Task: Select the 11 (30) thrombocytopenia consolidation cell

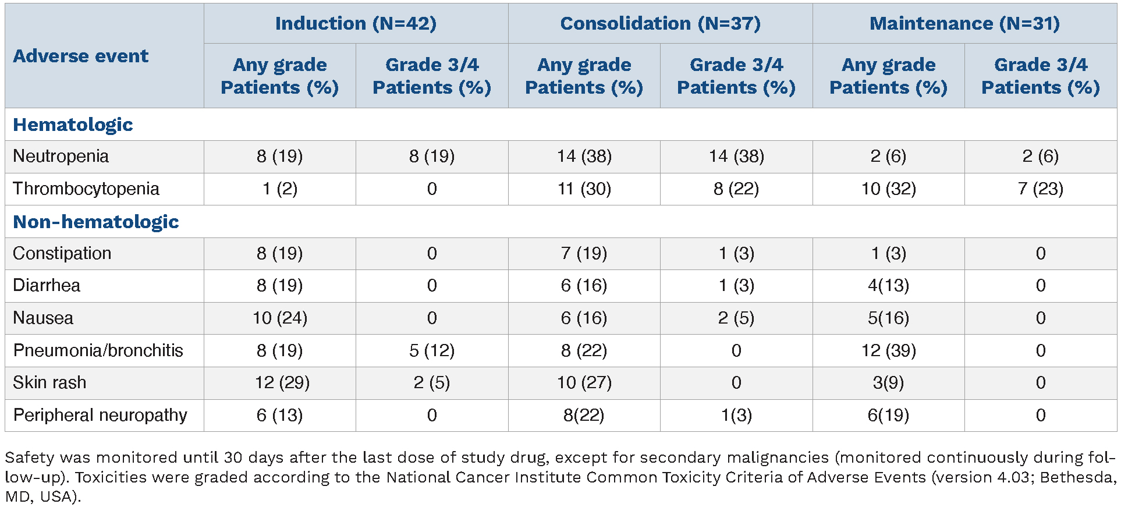Action: (x=584, y=189)
